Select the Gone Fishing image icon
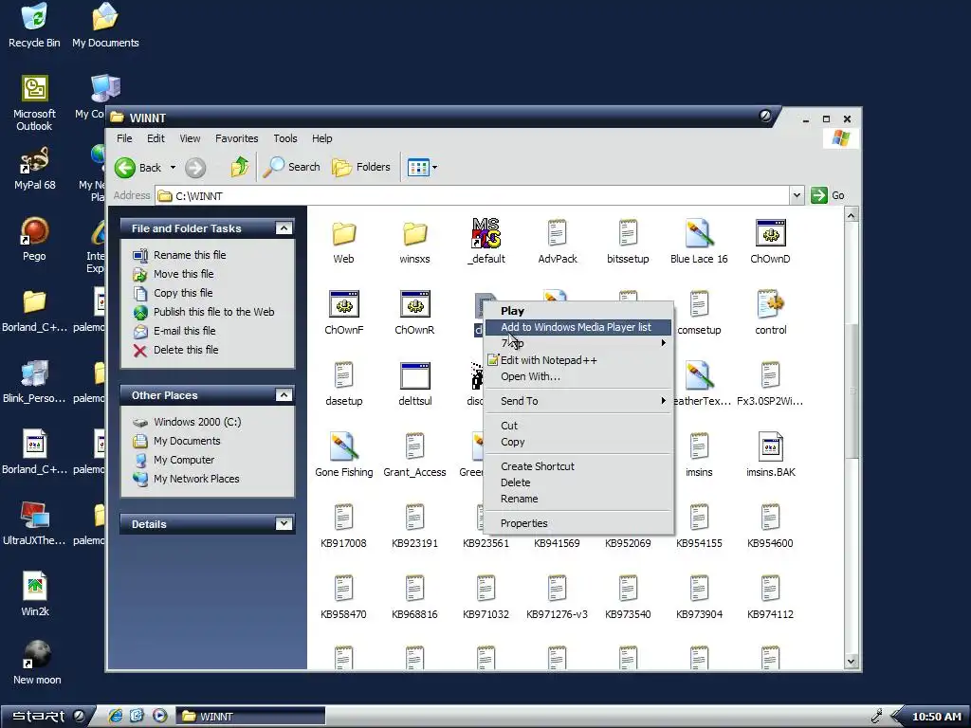 pos(343,446)
